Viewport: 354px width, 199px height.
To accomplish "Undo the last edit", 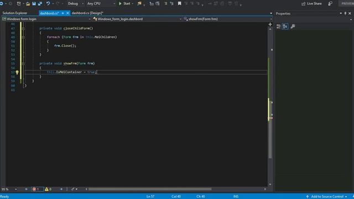I will pos(48,4).
